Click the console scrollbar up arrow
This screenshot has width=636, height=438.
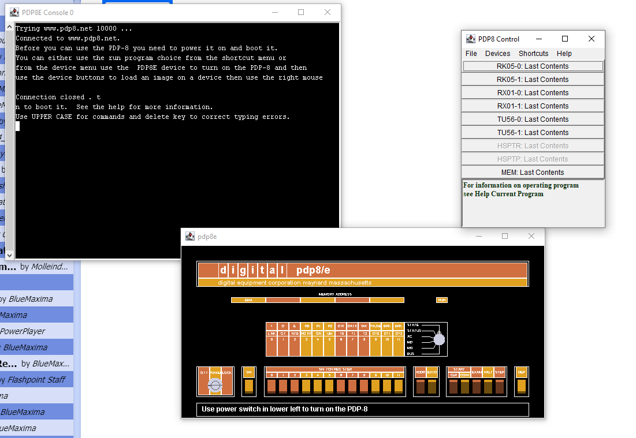[10, 27]
